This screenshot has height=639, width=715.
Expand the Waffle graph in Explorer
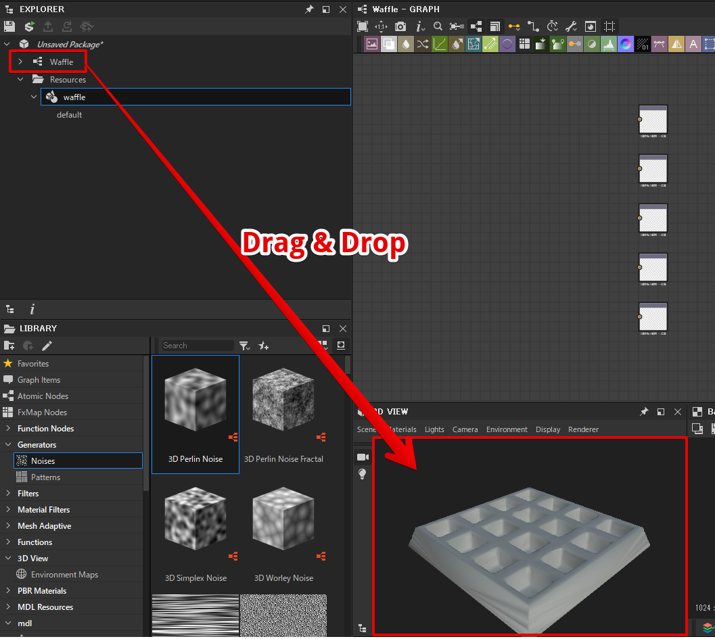(x=20, y=62)
